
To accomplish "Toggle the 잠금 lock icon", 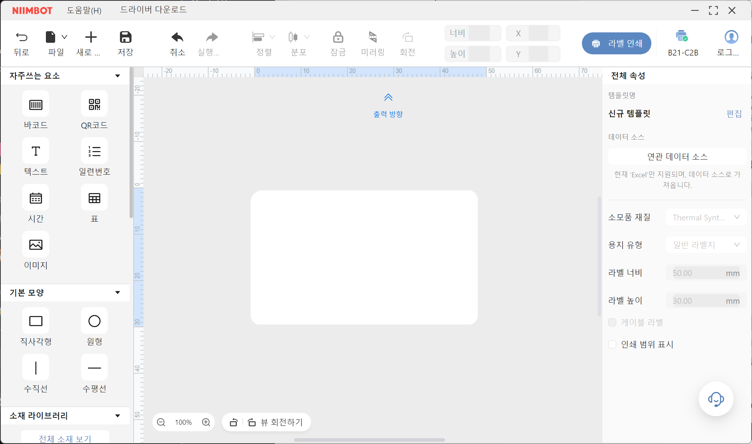I will tap(338, 37).
